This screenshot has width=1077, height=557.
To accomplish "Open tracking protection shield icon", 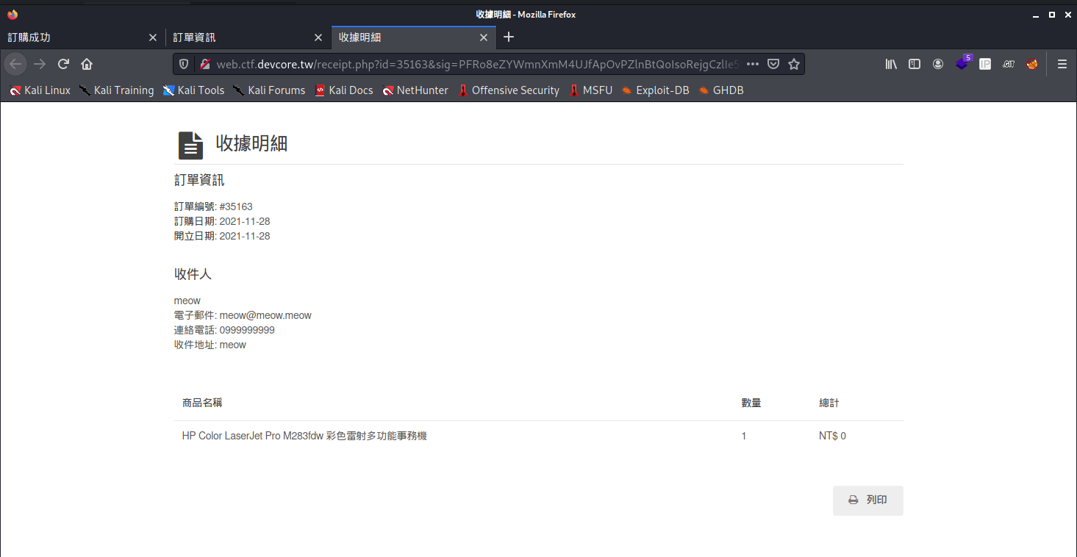I will pyautogui.click(x=185, y=64).
